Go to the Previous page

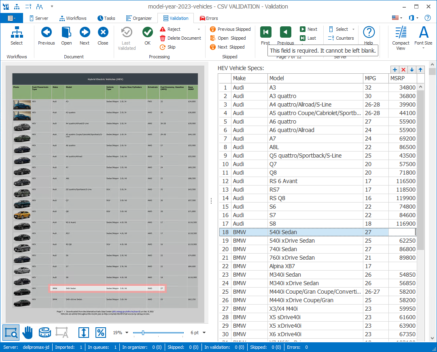pyautogui.click(x=285, y=35)
